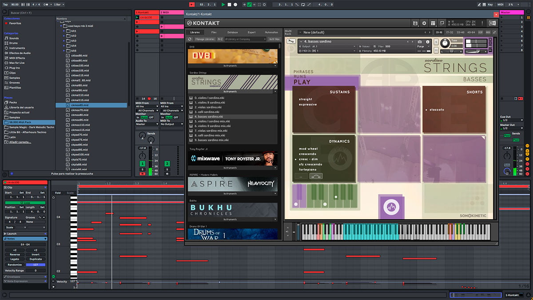533x300 pixels.
Task: Refresh Kontakt libraries list icon
Action: pos(190,39)
